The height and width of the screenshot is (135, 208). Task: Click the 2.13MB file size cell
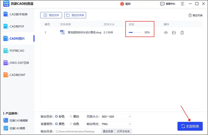click(x=108, y=32)
